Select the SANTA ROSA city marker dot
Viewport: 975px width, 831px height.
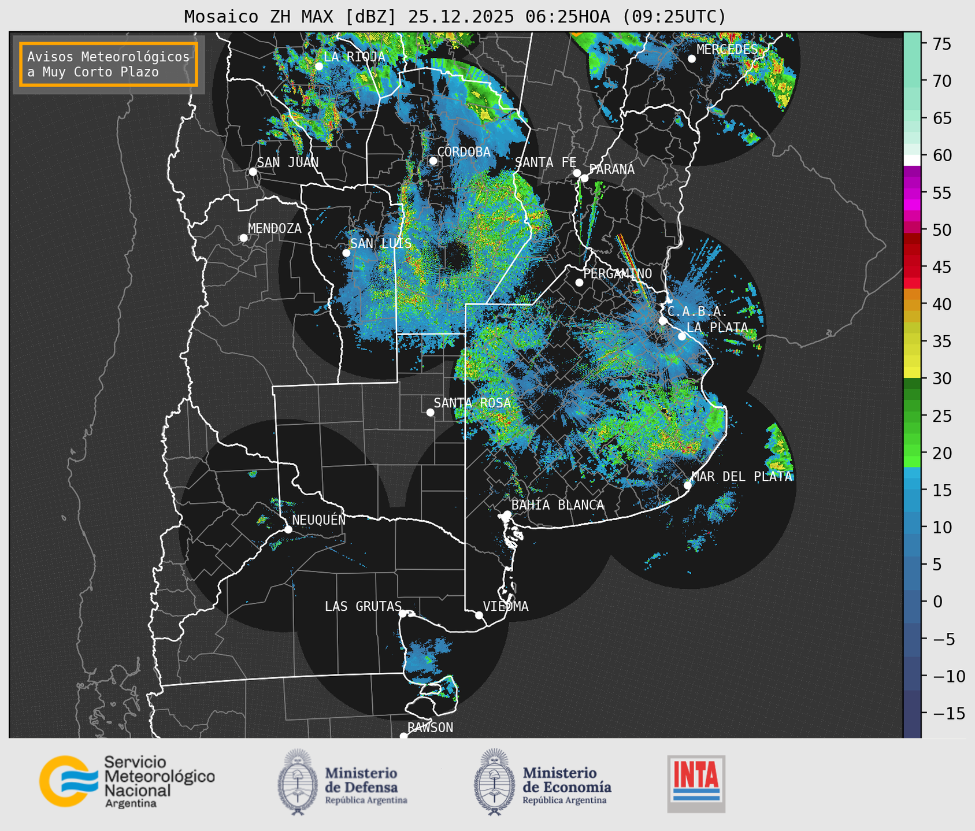point(430,412)
